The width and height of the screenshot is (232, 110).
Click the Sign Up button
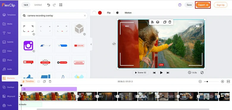(x=220, y=5)
